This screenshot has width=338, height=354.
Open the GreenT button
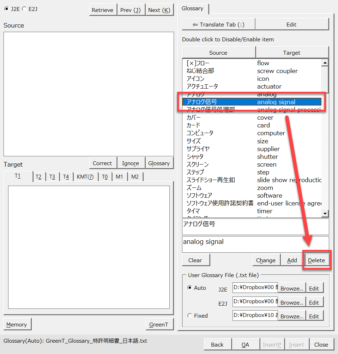point(159,324)
